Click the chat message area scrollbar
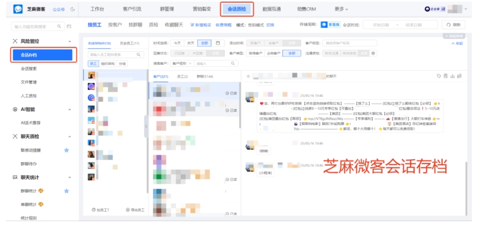Viewport: 479px width, 231px height. [466, 189]
